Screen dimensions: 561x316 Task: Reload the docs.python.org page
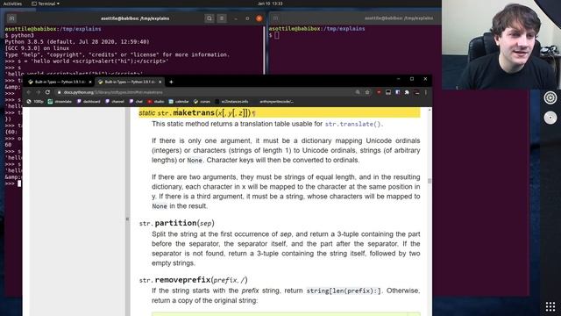click(x=47, y=92)
